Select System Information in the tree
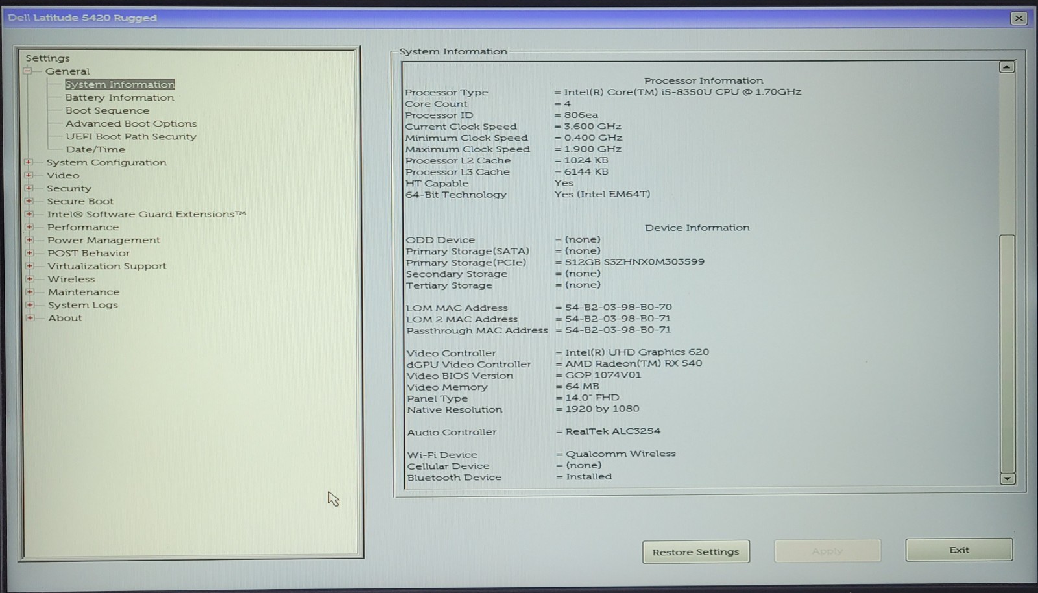 click(120, 84)
